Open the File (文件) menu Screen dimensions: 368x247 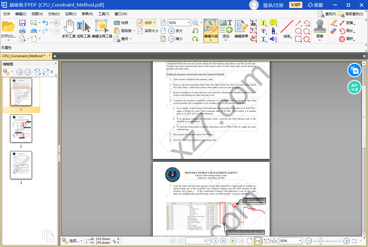(x=7, y=14)
